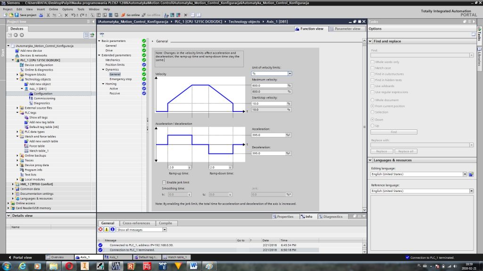The width and height of the screenshot is (483, 271).
Task: Tick the Enable jerk limit checkbox
Action: pos(164,182)
